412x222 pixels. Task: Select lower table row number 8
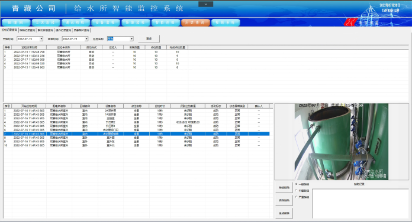(136, 138)
